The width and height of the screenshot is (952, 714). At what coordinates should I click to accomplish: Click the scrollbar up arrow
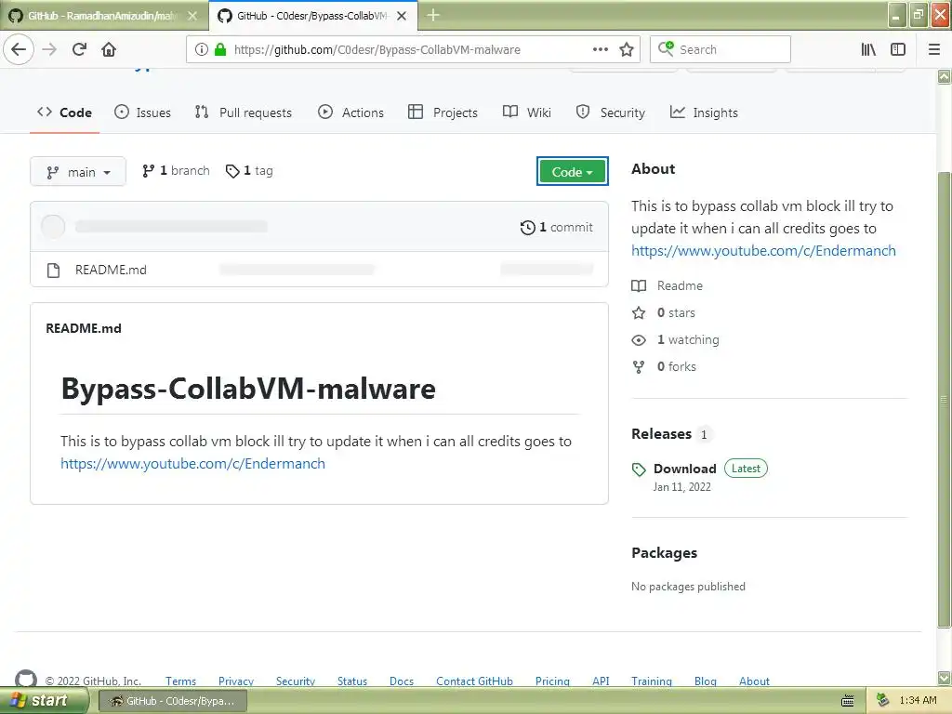click(945, 76)
